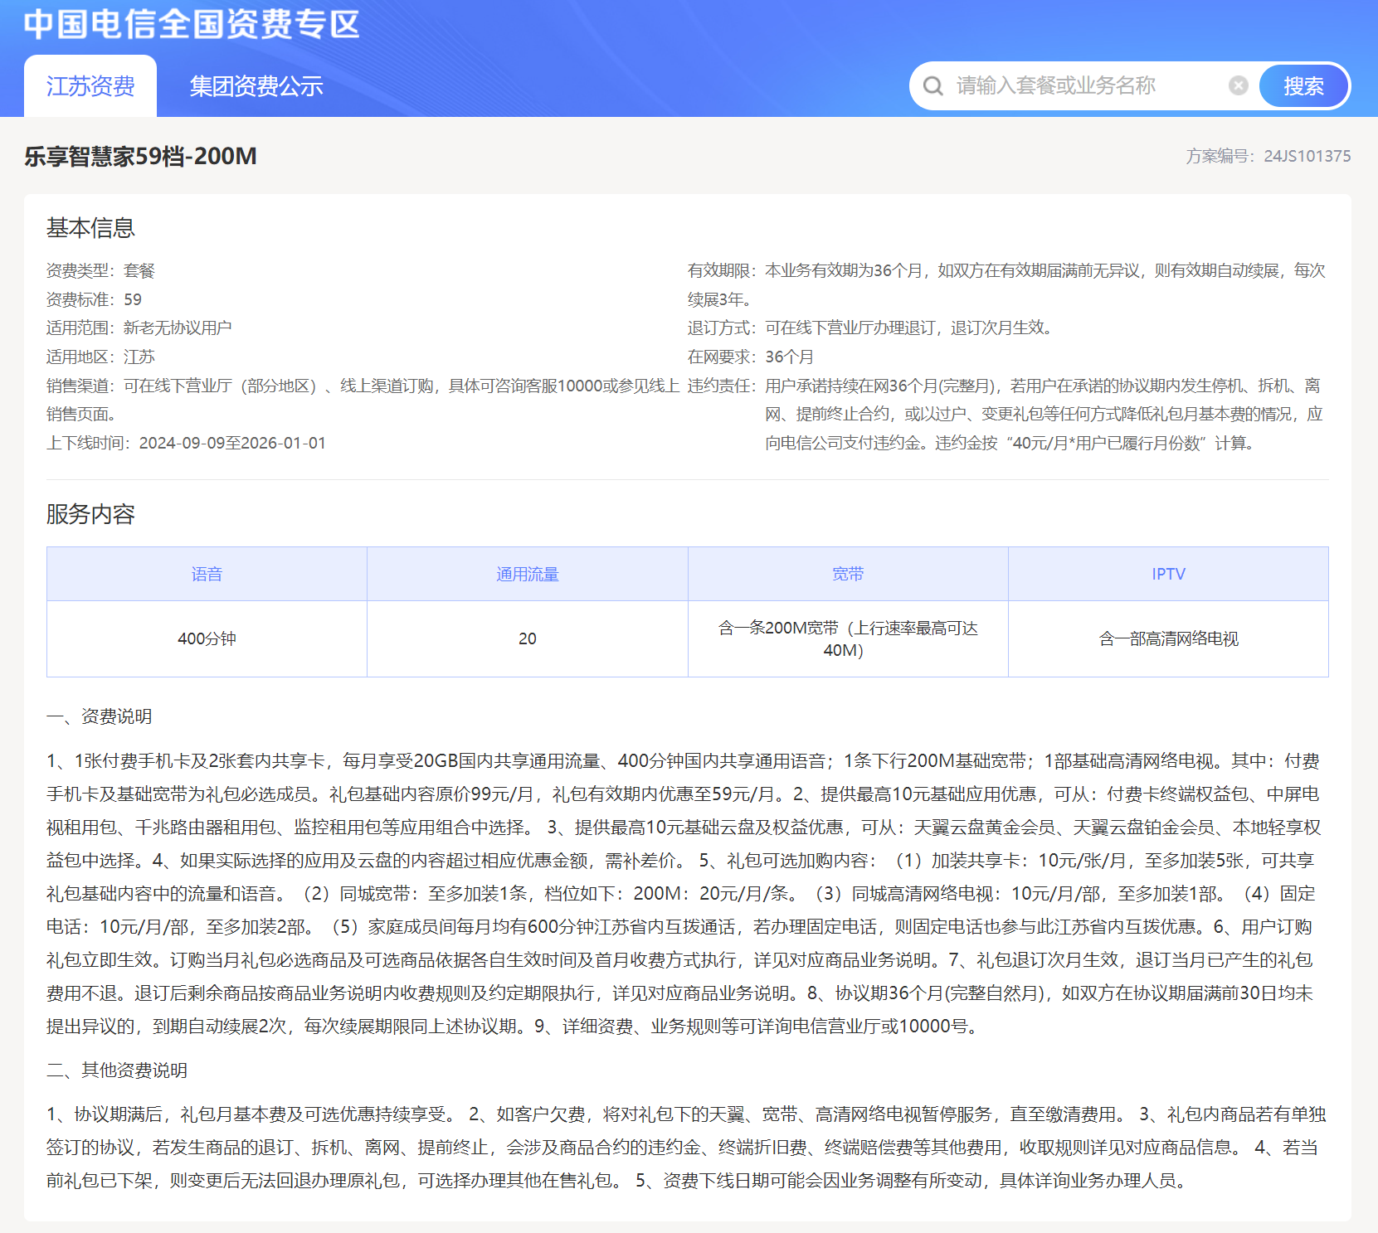Click the magnifier search icon
This screenshot has width=1378, height=1233.
934,85
